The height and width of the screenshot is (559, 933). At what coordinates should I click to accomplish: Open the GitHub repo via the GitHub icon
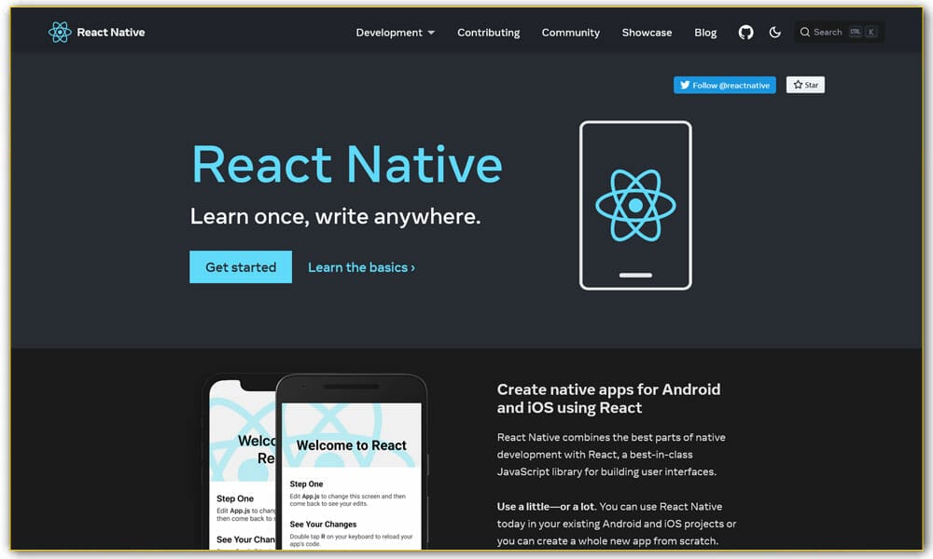click(745, 32)
